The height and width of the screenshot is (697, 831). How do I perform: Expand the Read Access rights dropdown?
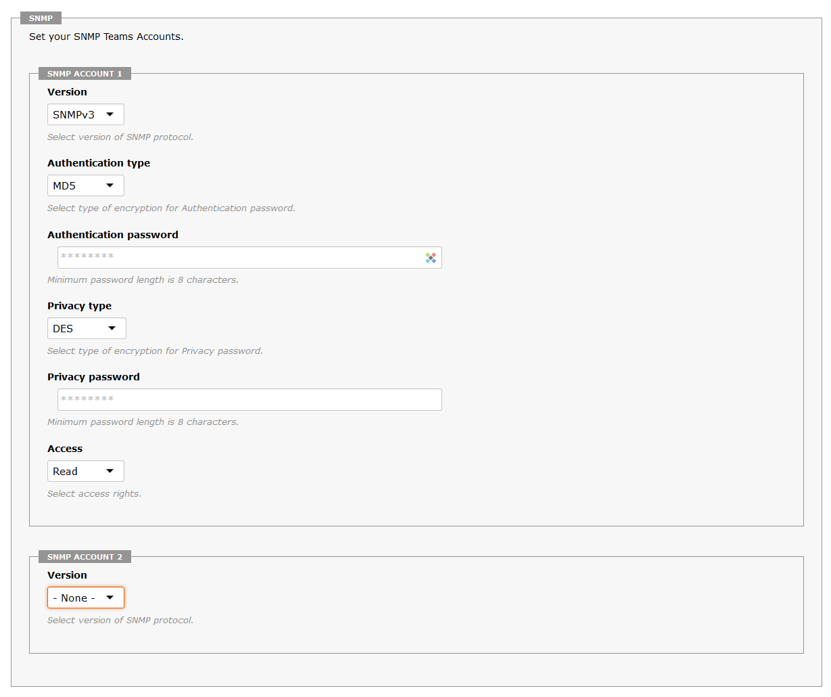point(86,471)
